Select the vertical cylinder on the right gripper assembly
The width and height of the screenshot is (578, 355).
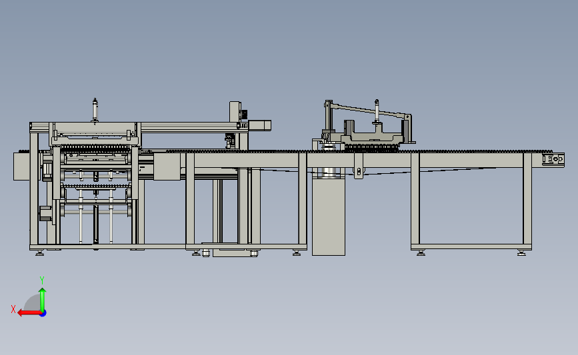click(377, 111)
